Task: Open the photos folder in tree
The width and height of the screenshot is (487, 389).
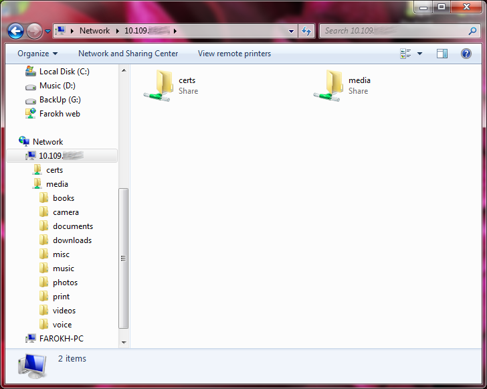Action: pyautogui.click(x=65, y=283)
